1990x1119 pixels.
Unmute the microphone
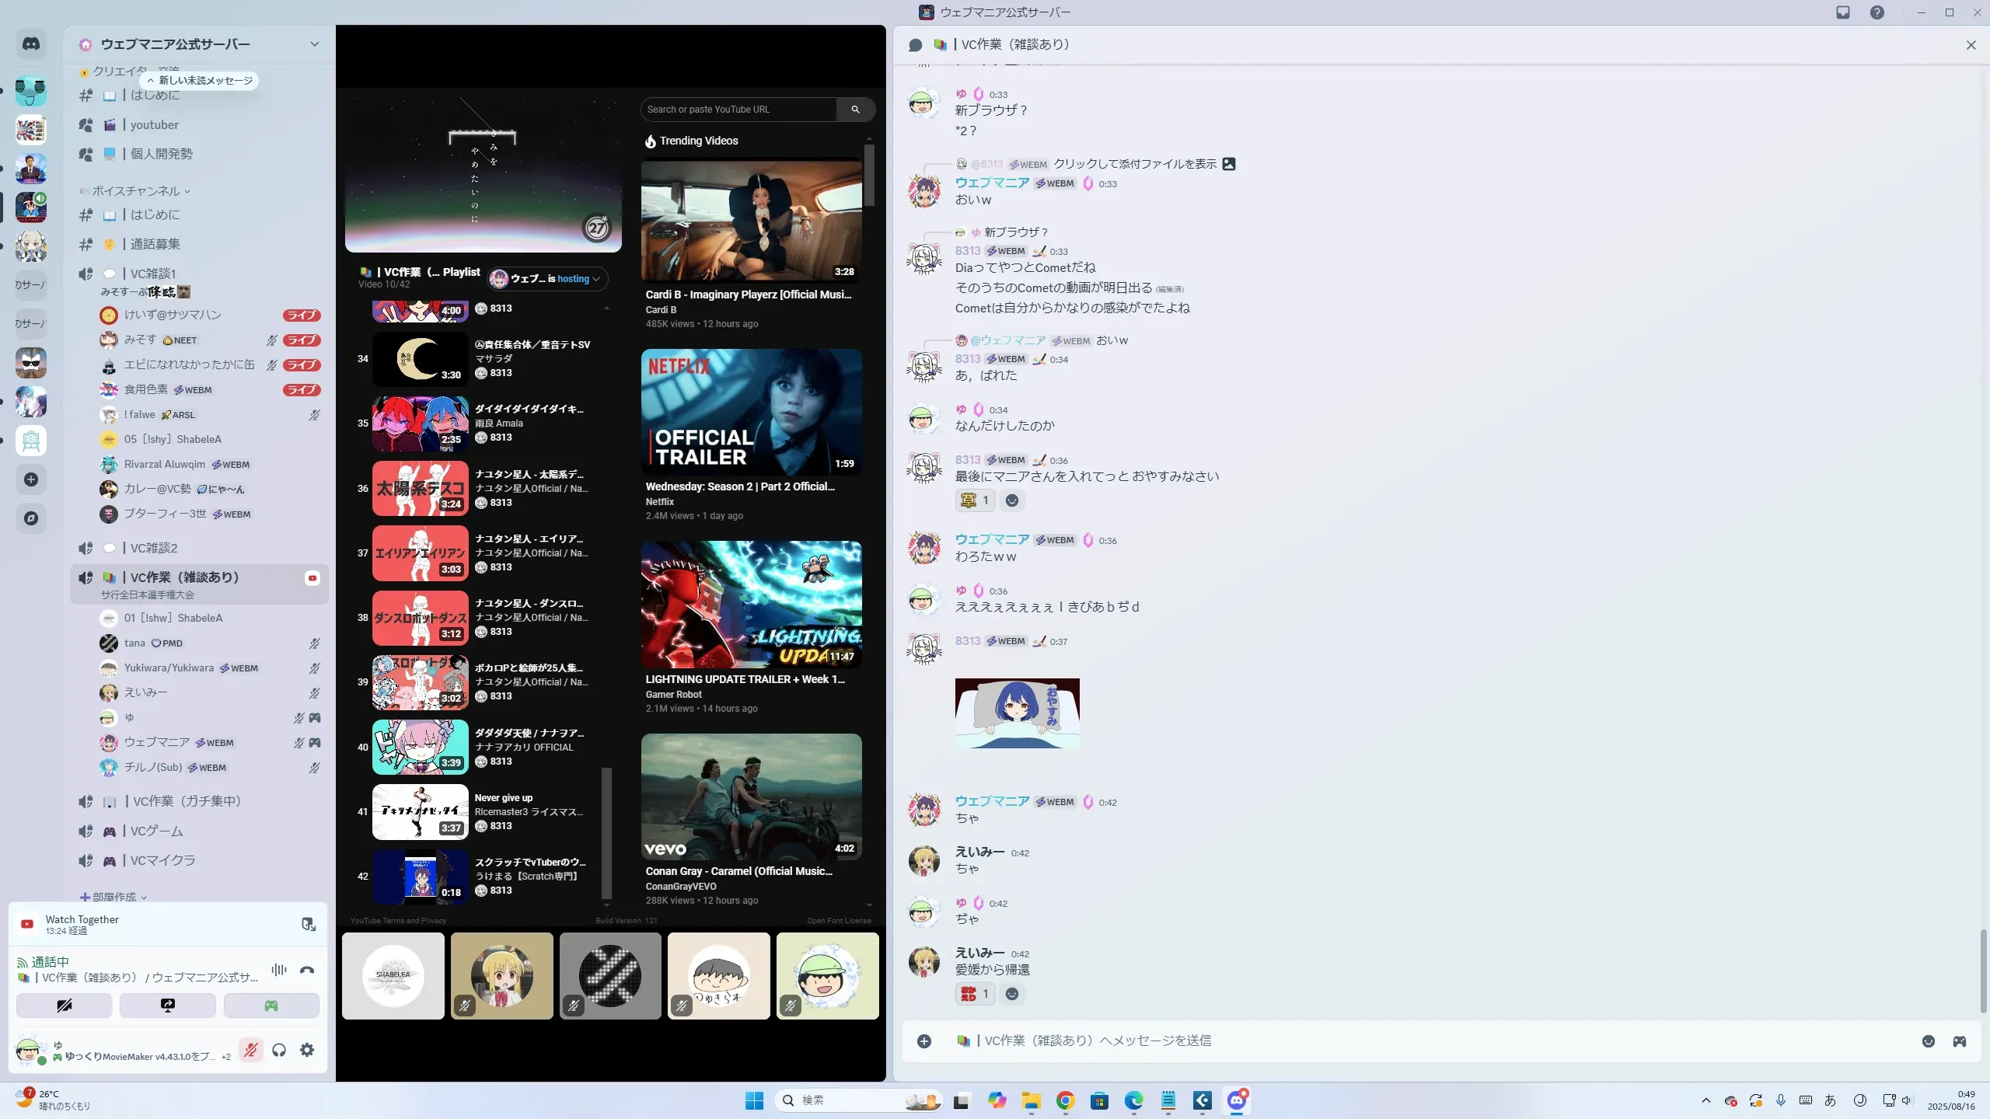click(x=250, y=1050)
